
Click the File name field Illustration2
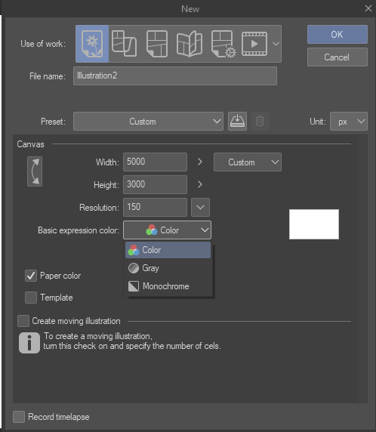pyautogui.click(x=175, y=76)
